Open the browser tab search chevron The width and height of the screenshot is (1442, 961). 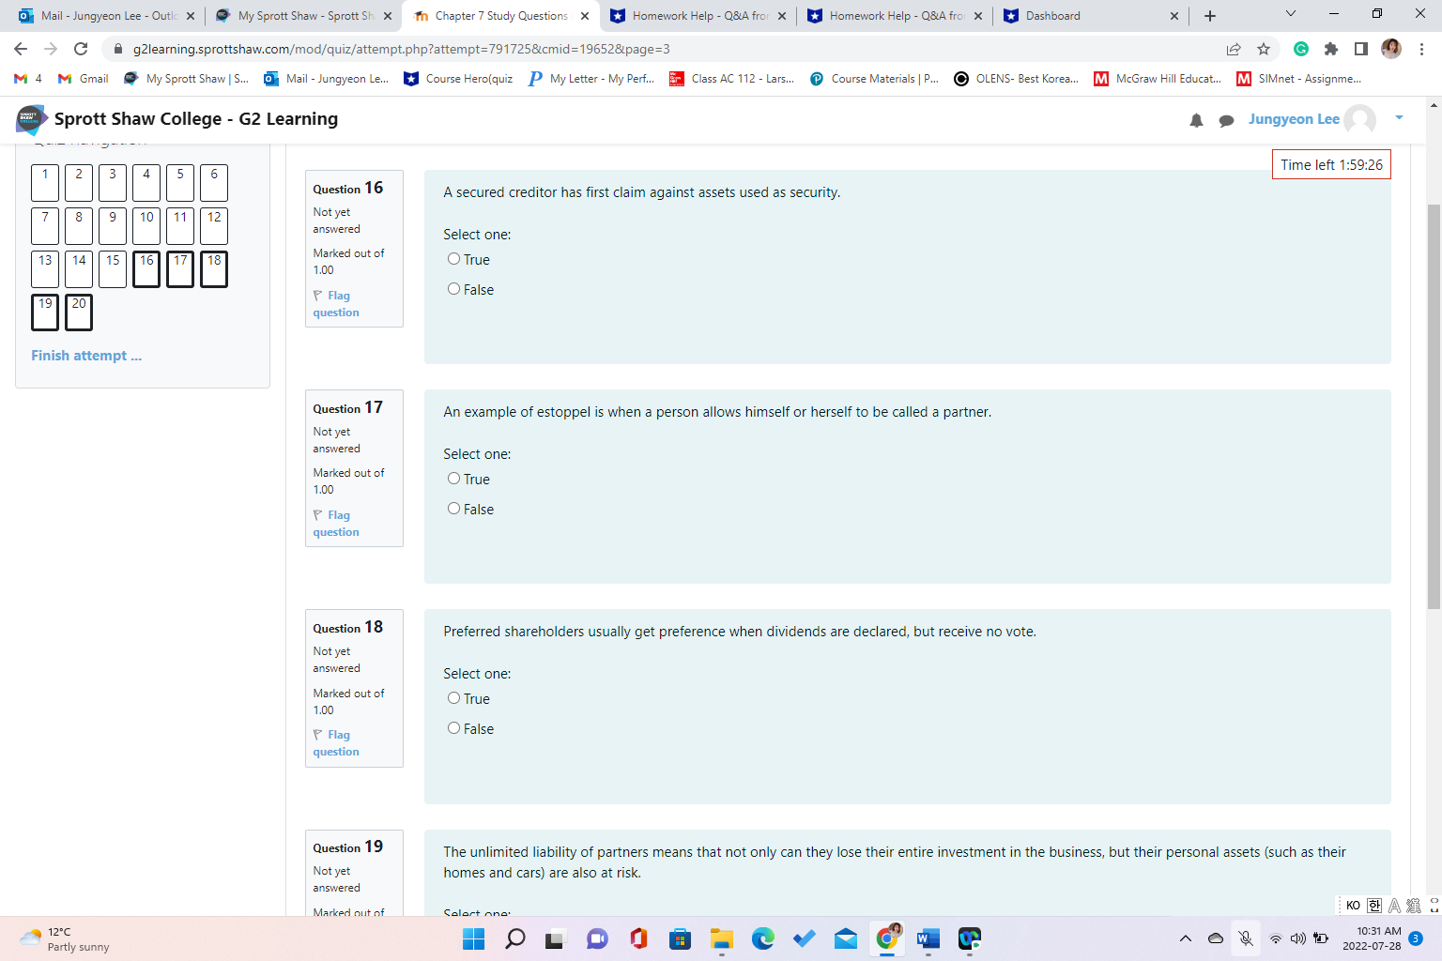(1290, 15)
